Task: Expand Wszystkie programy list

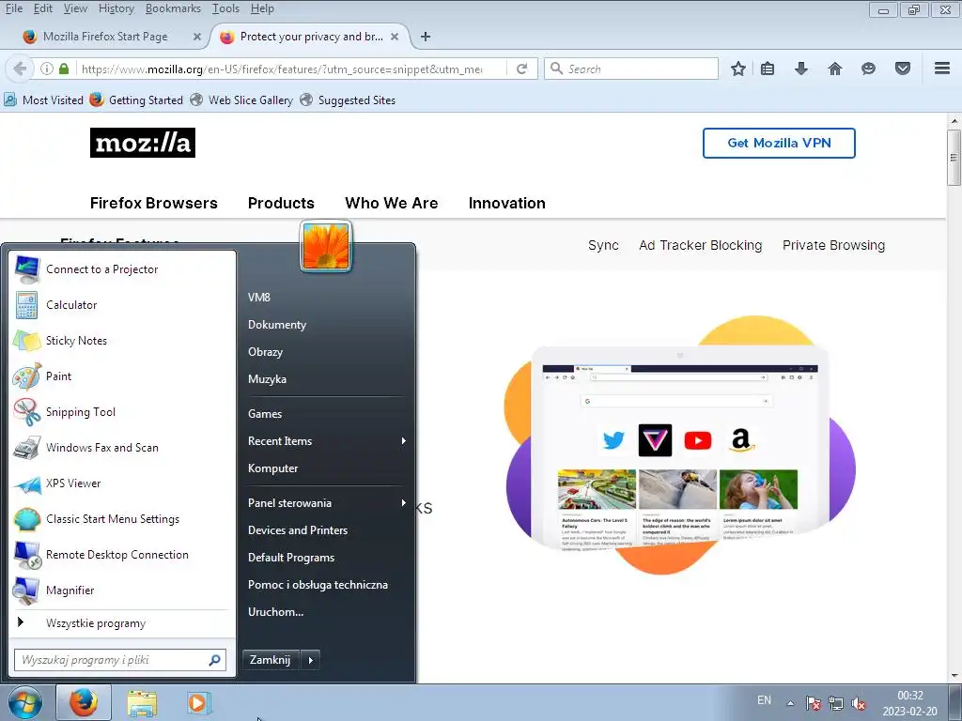Action: click(95, 623)
